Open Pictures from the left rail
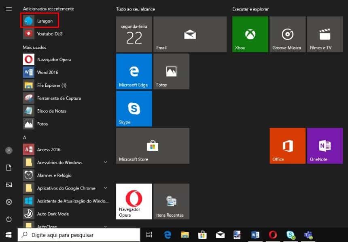 click(x=9, y=185)
